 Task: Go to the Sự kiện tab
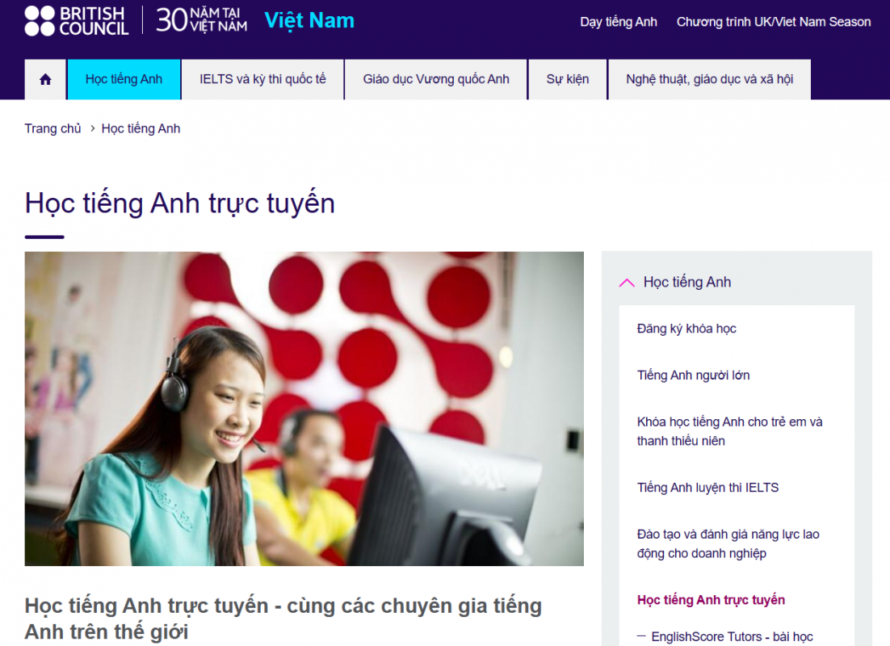pyautogui.click(x=567, y=79)
